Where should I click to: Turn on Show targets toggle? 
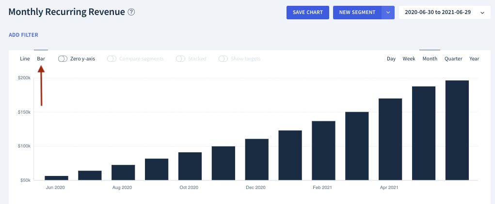(x=223, y=59)
